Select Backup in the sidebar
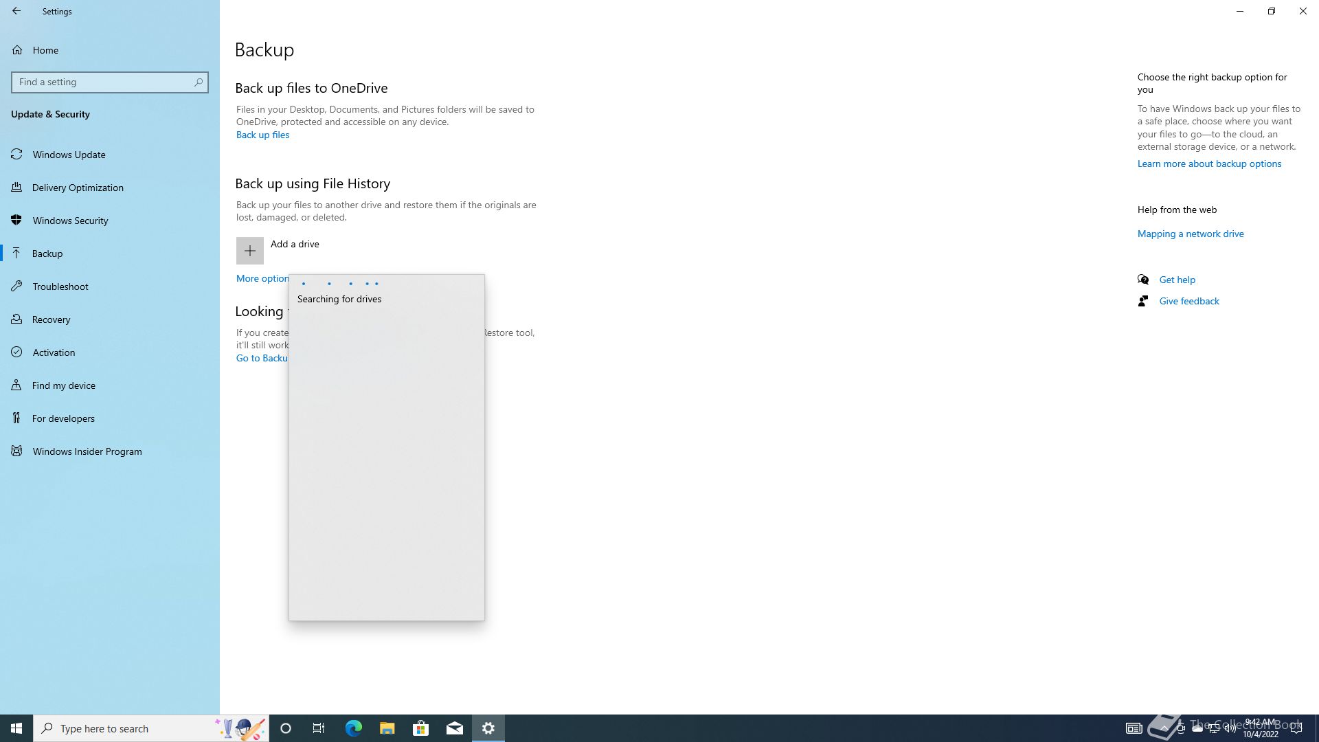This screenshot has height=742, width=1319. [x=110, y=254]
